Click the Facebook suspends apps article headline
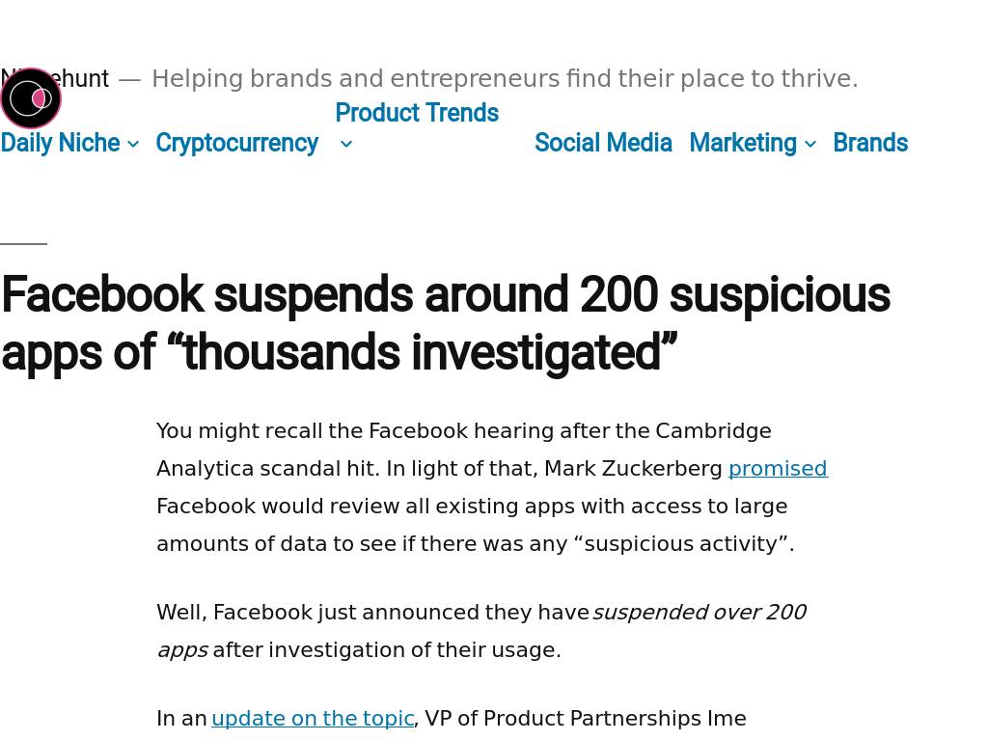The height and width of the screenshot is (741, 988). pyautogui.click(x=445, y=323)
